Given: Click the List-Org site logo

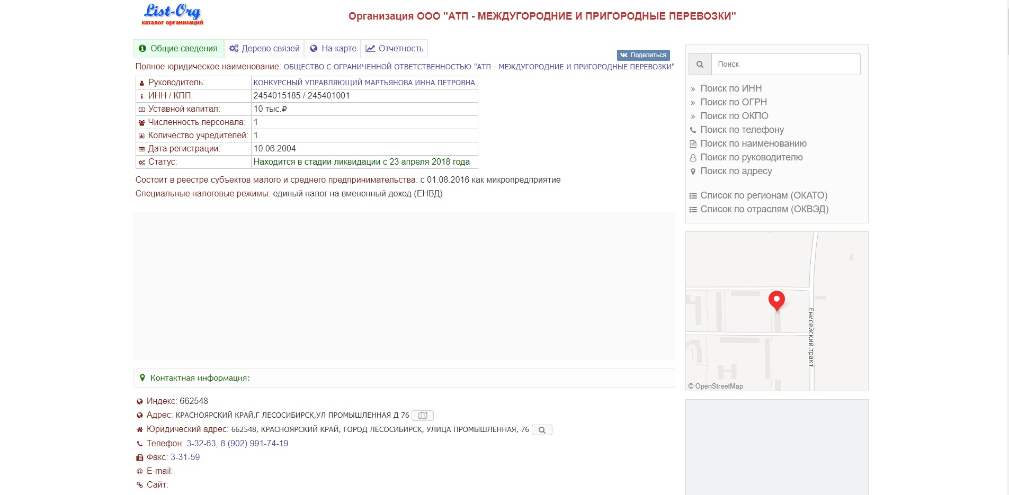Looking at the screenshot, I should tap(173, 14).
